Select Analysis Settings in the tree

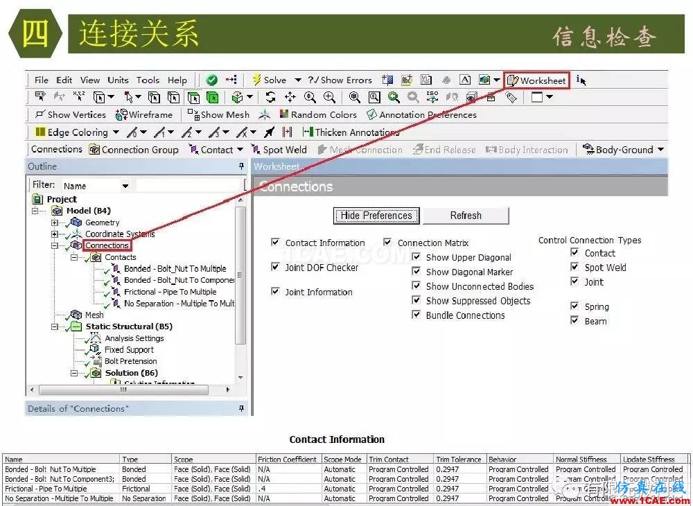[134, 338]
